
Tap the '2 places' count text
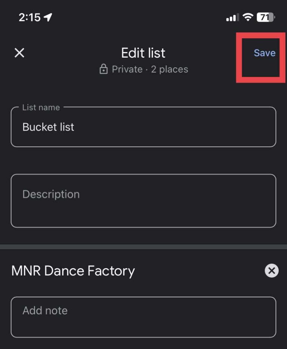[x=170, y=69]
